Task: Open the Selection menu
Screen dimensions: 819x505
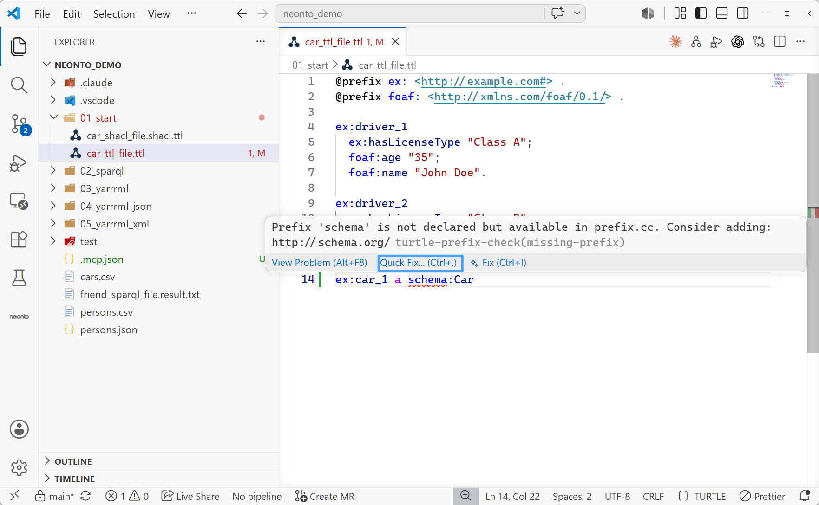Action: click(114, 14)
